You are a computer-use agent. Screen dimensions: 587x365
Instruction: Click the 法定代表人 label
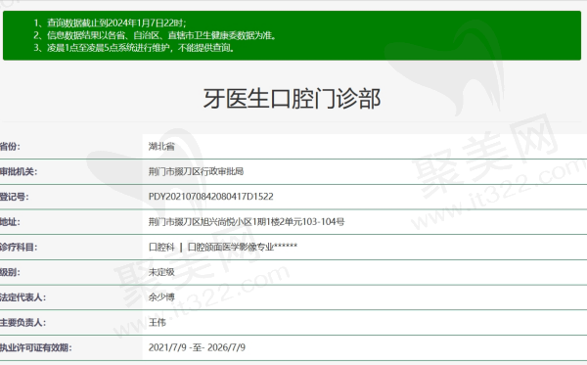point(23,297)
